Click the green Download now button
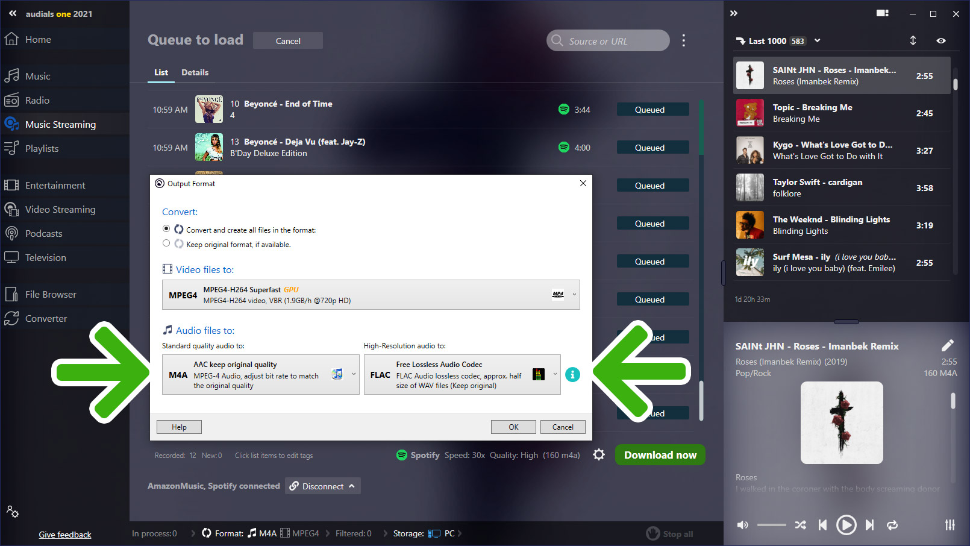 tap(660, 455)
